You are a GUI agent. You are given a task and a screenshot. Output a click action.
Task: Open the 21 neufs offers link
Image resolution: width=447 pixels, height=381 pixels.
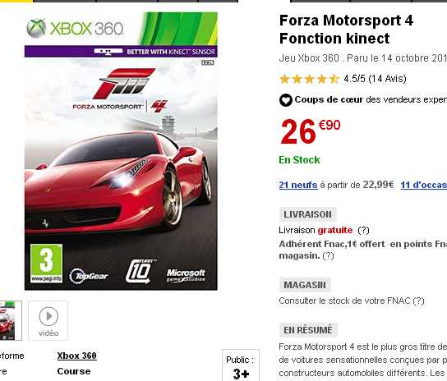coord(298,185)
